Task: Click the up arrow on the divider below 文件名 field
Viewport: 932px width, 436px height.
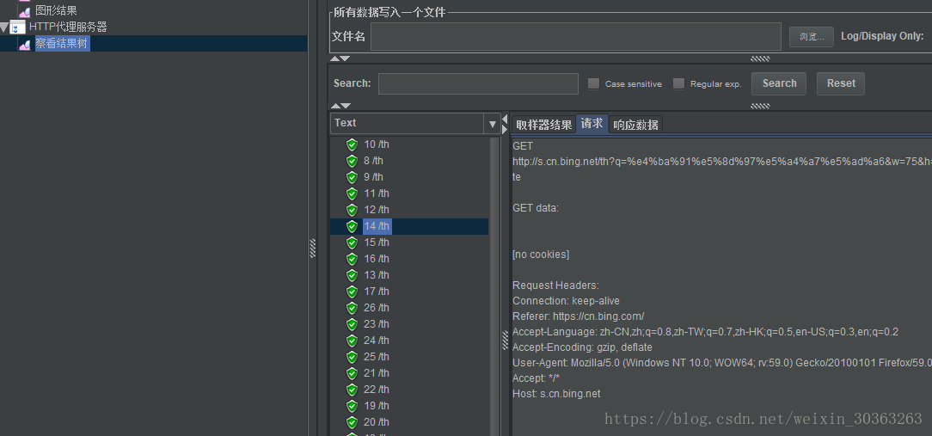Action: click(334, 58)
